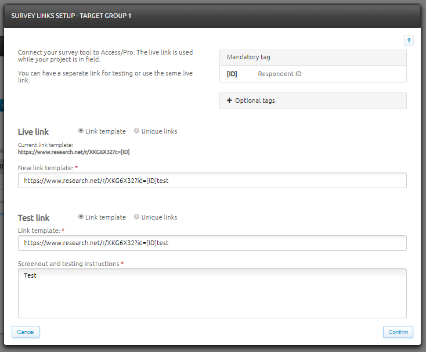This screenshot has width=426, height=352.
Task: Select Link template radio under Live link
Action: (81, 131)
